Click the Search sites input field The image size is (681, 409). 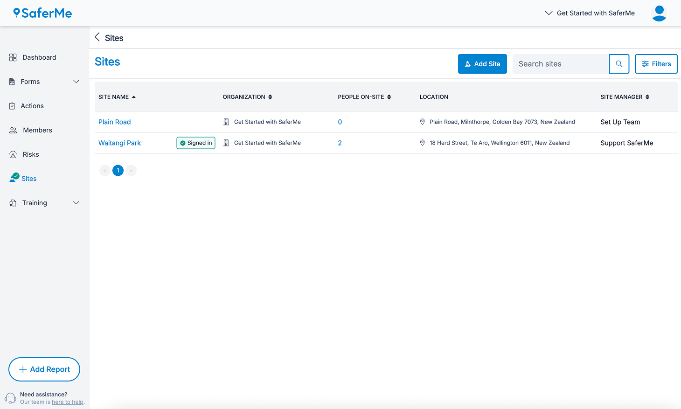click(x=561, y=64)
